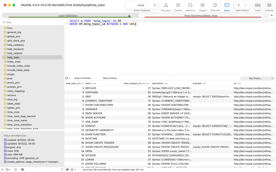This screenshot has width=276, height=172.
Task: Focus the table Filter field
Action: (32, 22)
